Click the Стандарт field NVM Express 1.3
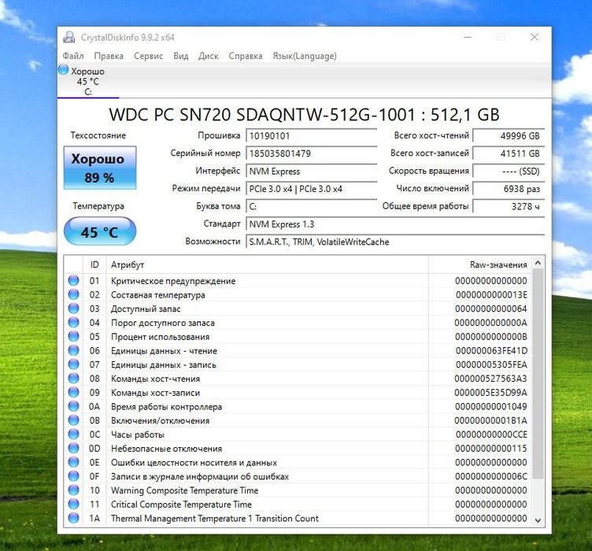 click(395, 224)
